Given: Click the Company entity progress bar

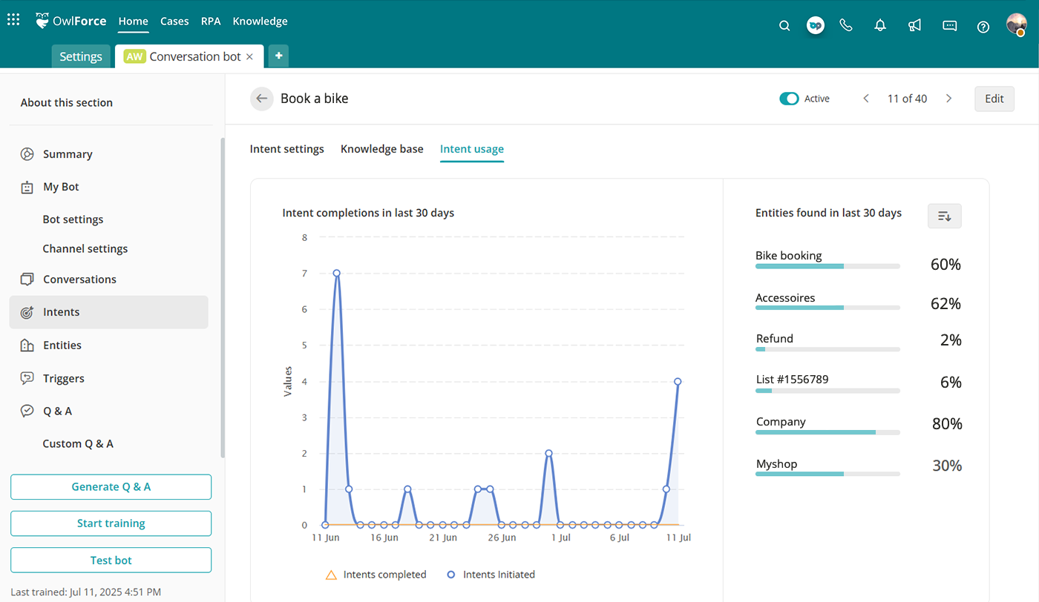Looking at the screenshot, I should tap(827, 432).
